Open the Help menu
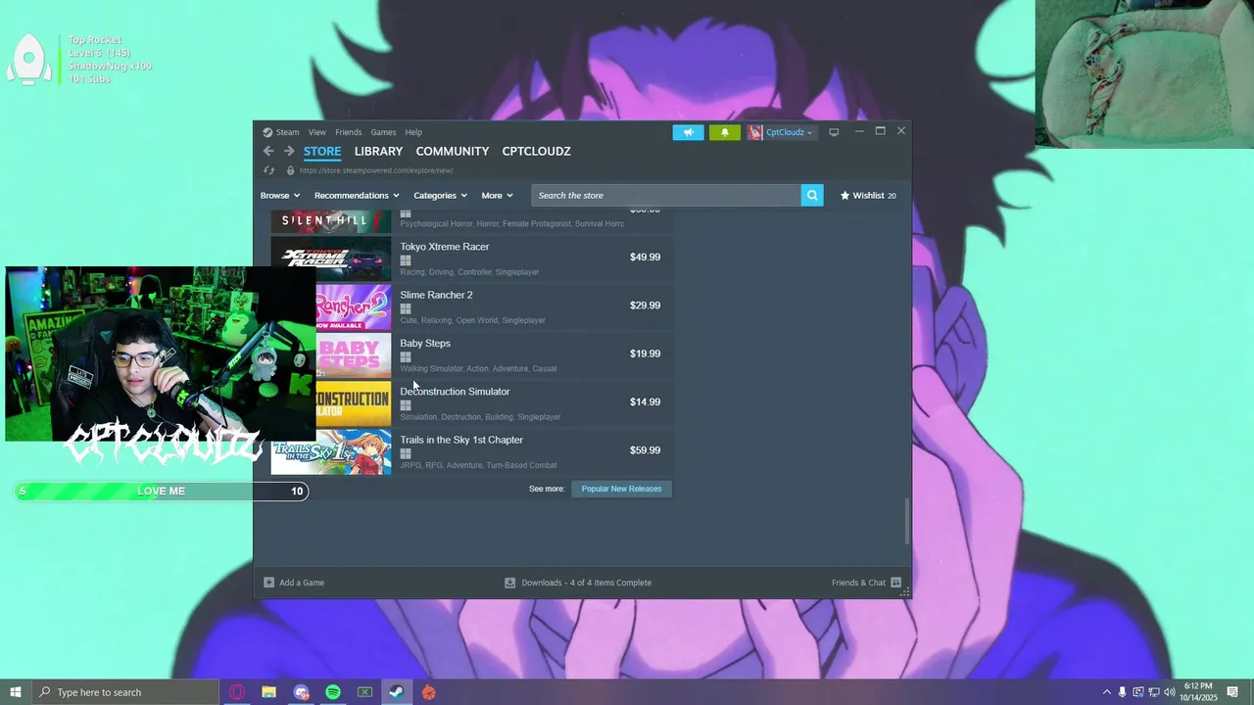 click(413, 132)
